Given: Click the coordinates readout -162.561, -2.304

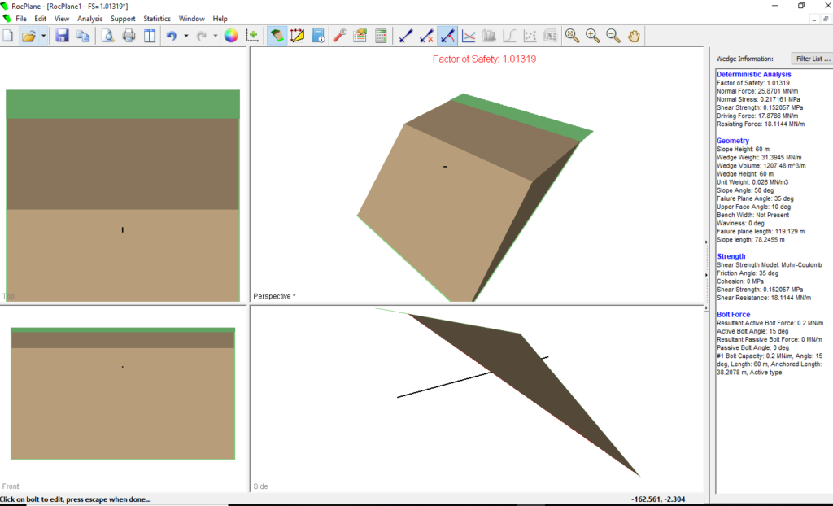Looking at the screenshot, I should 657,499.
